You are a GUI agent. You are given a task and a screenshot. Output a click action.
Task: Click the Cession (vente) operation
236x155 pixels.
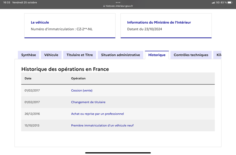click(x=82, y=90)
